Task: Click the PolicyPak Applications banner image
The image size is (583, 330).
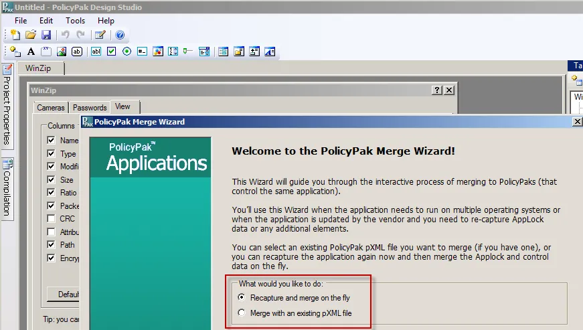Action: (x=150, y=234)
